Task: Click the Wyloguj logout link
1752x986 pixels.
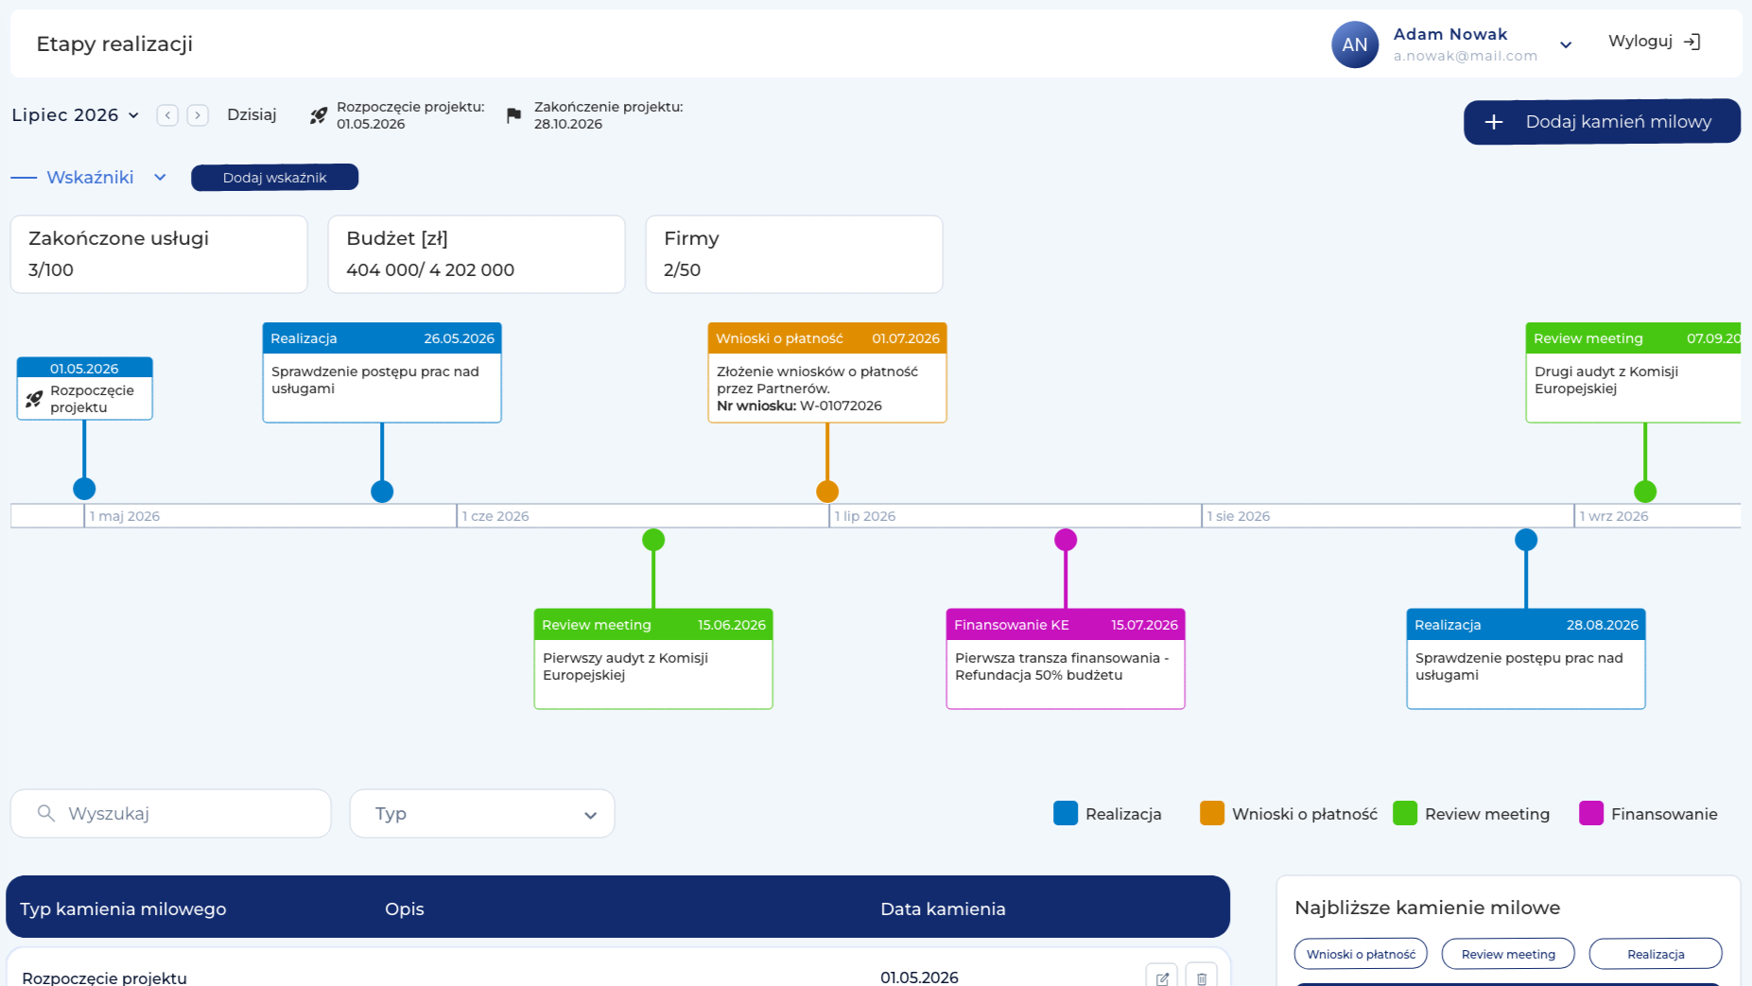Action: [1655, 42]
